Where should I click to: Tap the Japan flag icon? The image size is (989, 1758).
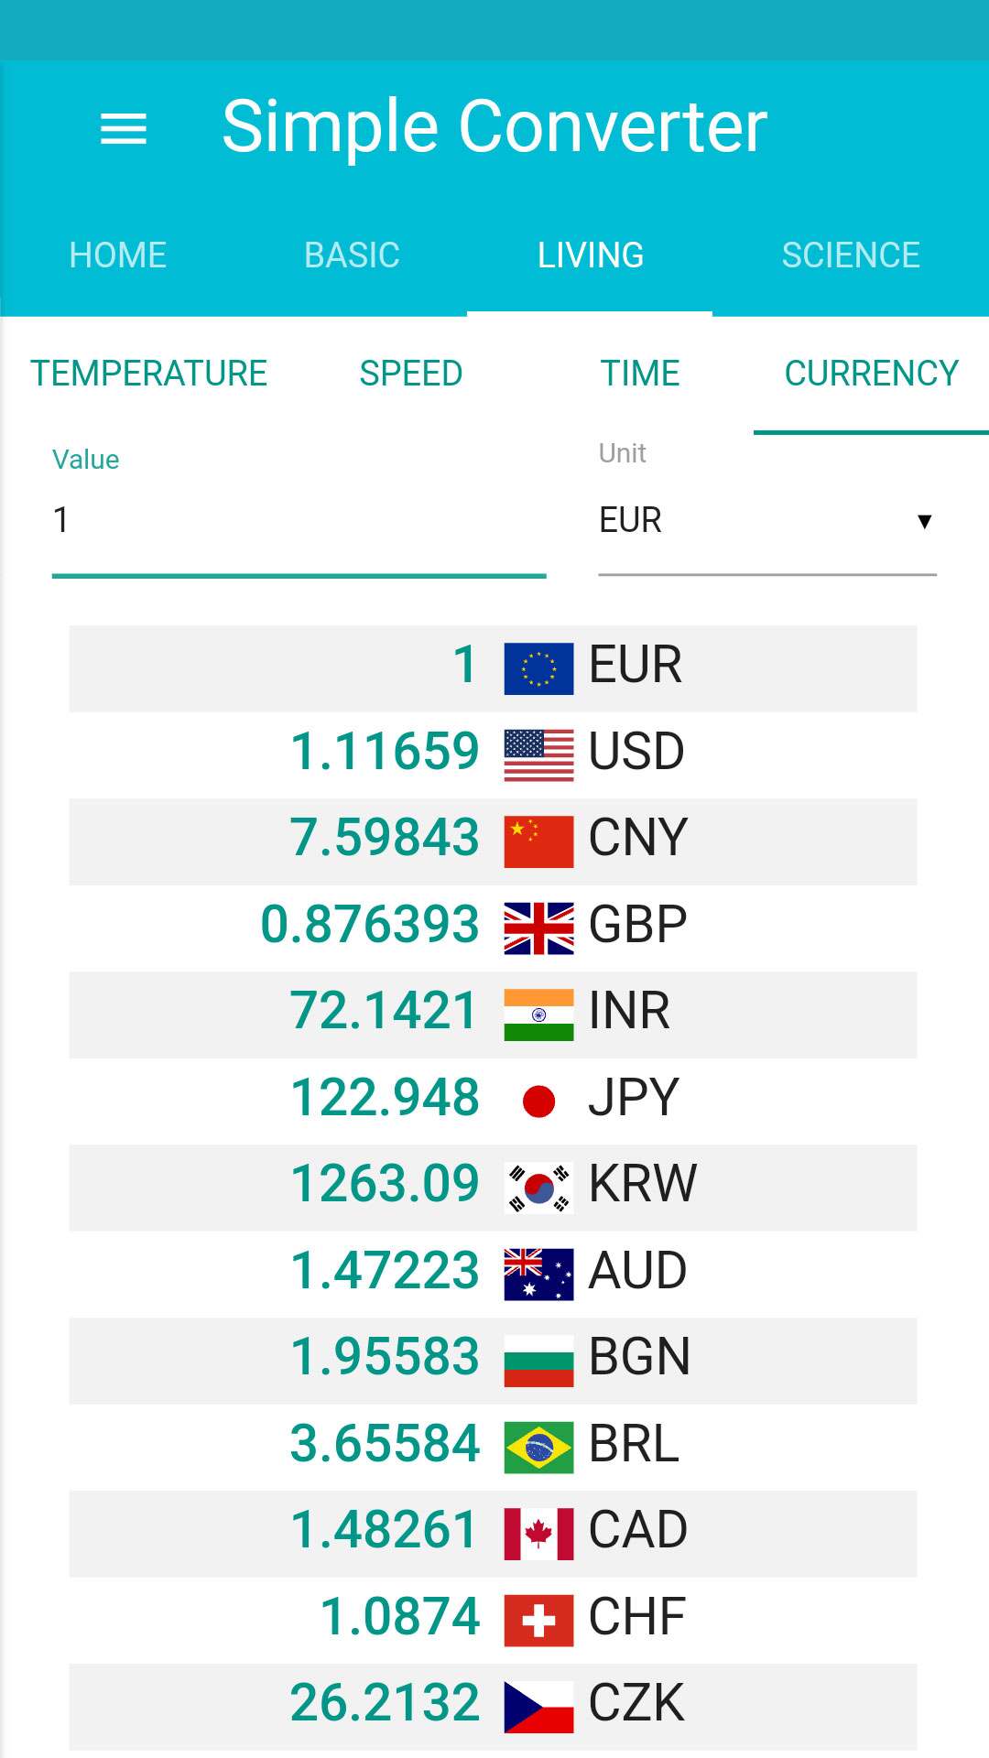pyautogui.click(x=538, y=1101)
